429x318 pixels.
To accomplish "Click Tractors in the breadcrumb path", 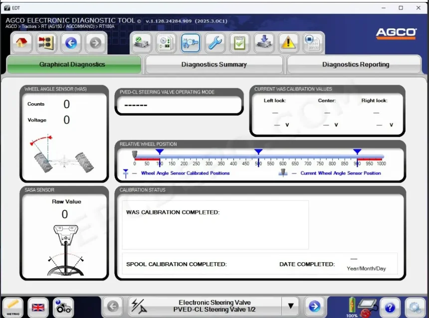I will (29, 26).
